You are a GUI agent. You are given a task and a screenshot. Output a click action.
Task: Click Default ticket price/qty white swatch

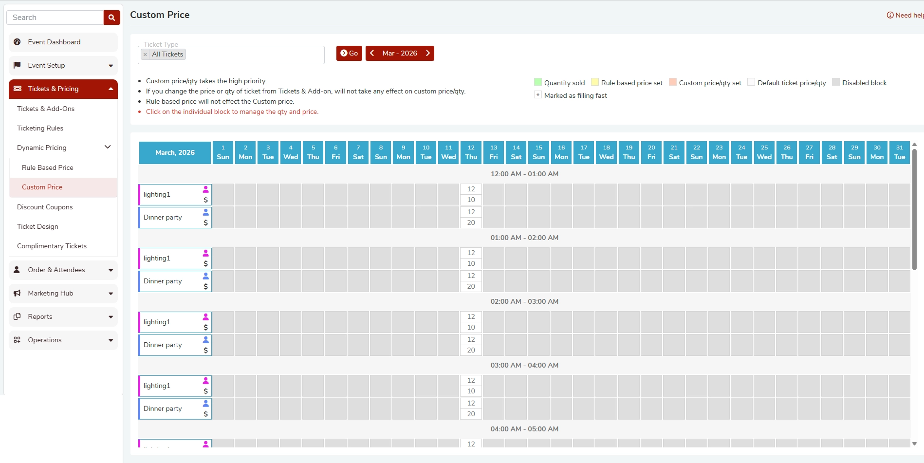point(751,82)
